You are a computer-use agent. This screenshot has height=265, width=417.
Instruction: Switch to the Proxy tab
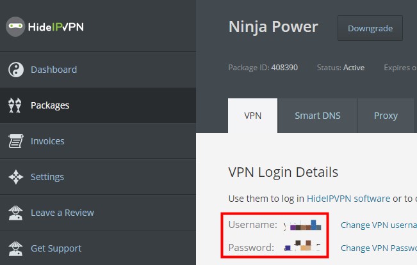386,116
